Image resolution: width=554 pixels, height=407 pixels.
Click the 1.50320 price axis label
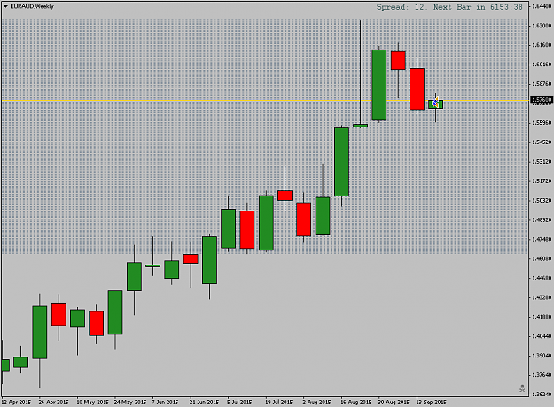542,200
